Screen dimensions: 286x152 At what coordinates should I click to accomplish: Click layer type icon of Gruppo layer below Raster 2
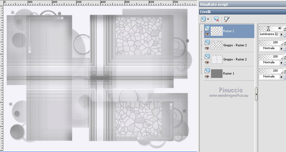click(x=207, y=42)
